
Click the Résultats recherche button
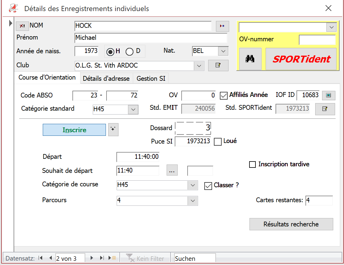click(291, 224)
